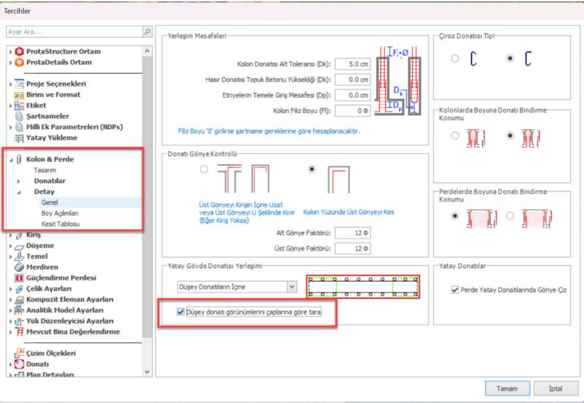Screen dimensions: 584x403
Task: Expand the Kiriş tree node
Action: point(11,235)
